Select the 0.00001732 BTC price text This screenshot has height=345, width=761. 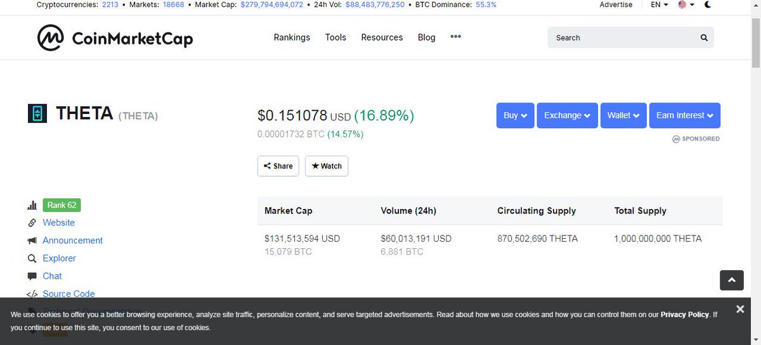(291, 134)
